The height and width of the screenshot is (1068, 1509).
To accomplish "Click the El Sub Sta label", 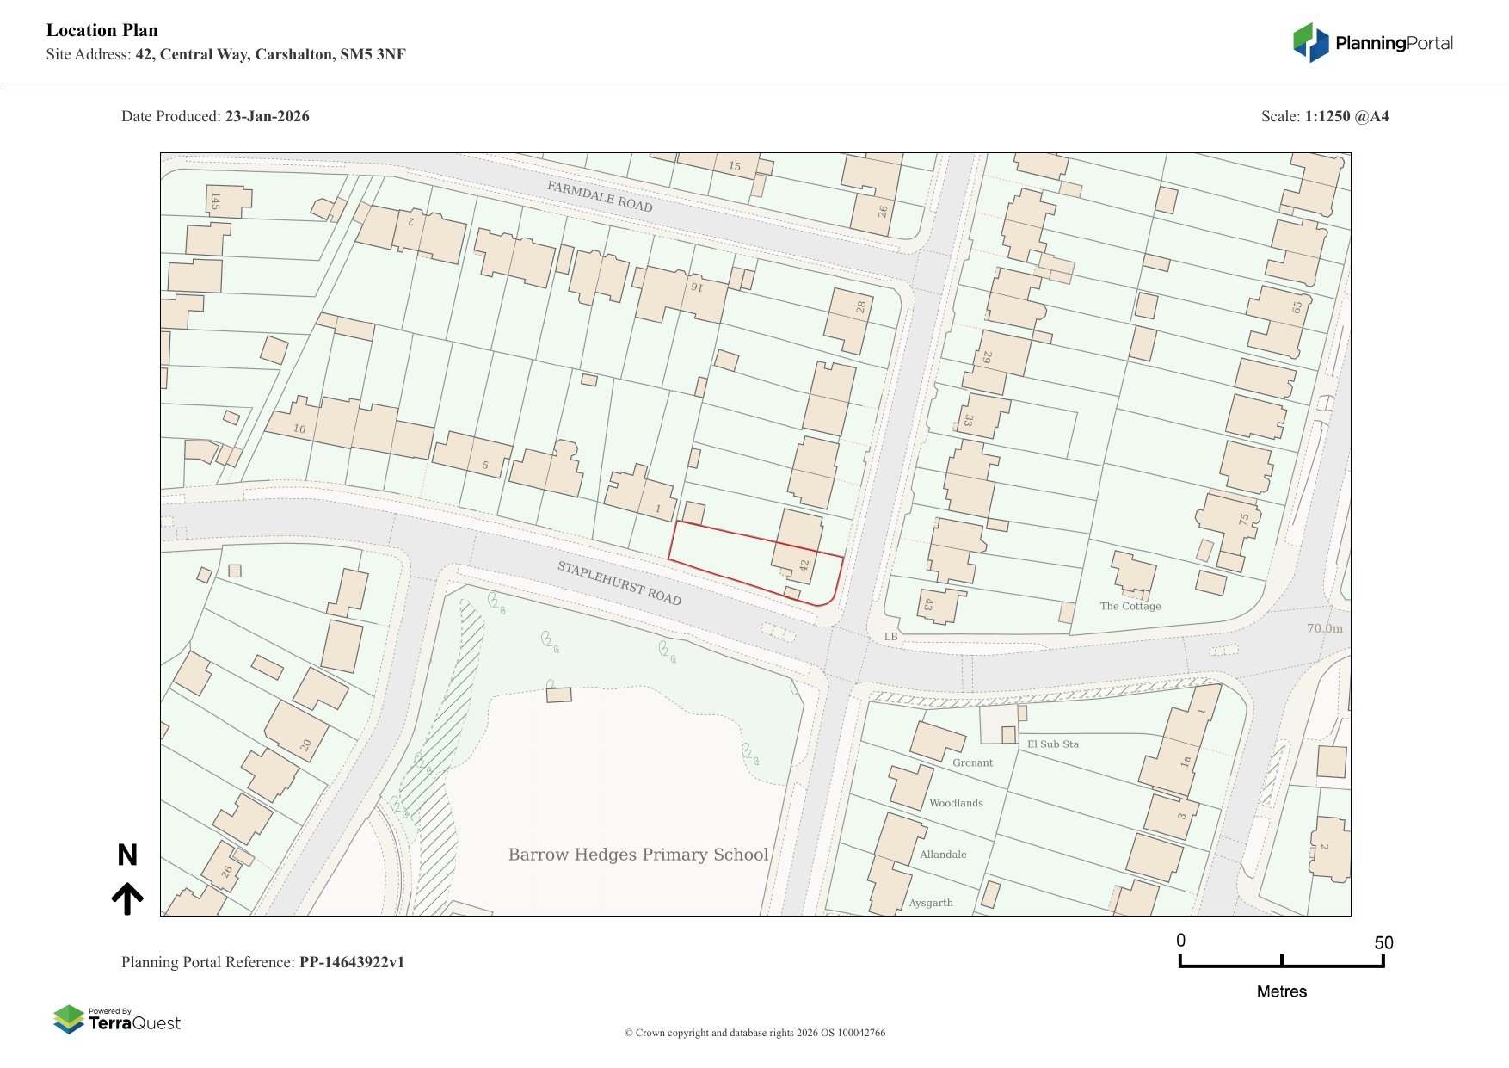I will point(1052,744).
